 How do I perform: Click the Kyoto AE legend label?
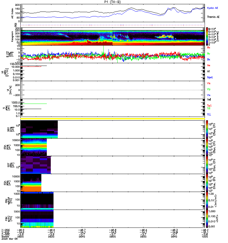click(212, 8)
